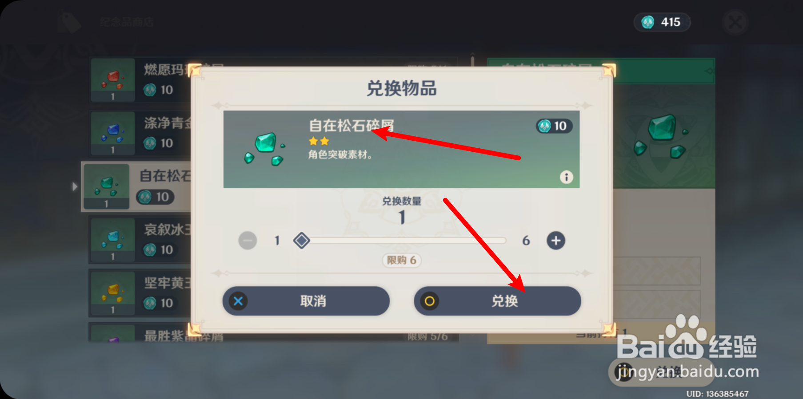The width and height of the screenshot is (803, 399).
Task: Click the 兑换 exchange confirm button
Action: (497, 301)
